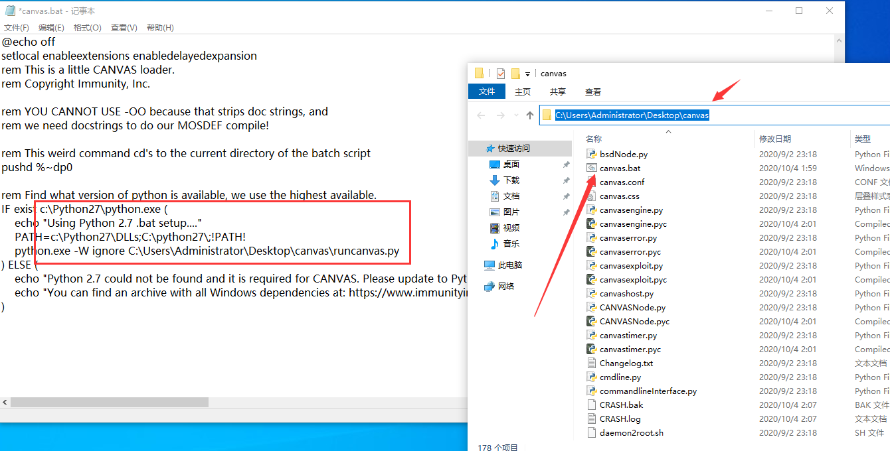This screenshot has width=890, height=451.
Task: Click the Explorer back navigation arrow
Action: pyautogui.click(x=482, y=115)
